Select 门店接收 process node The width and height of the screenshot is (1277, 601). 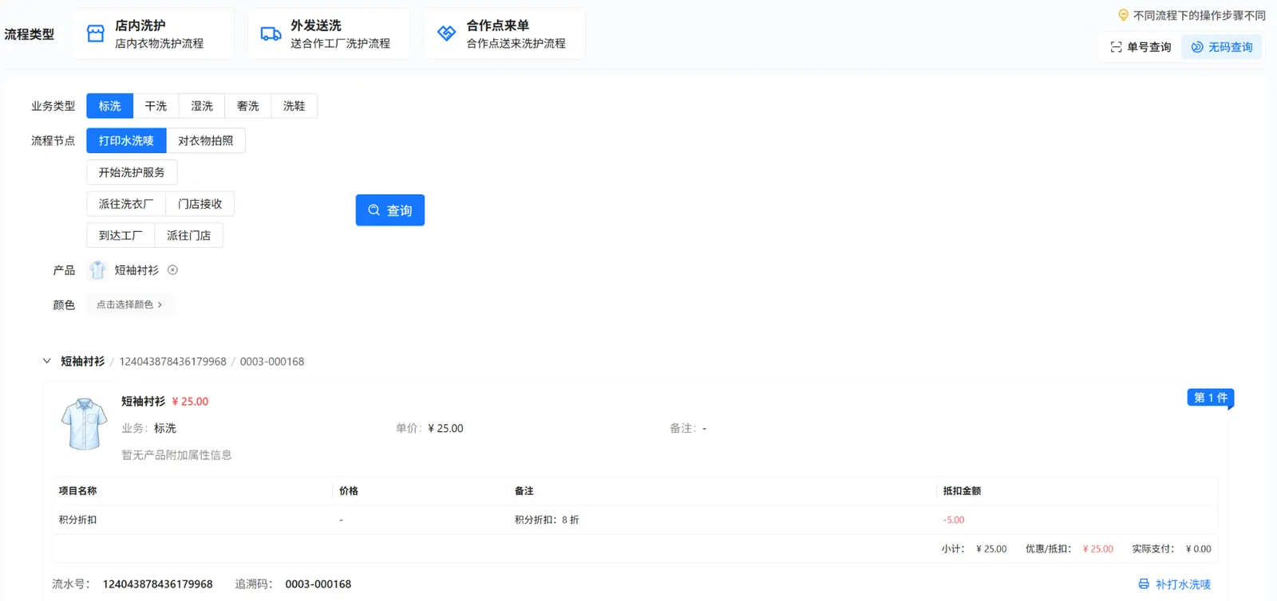200,204
